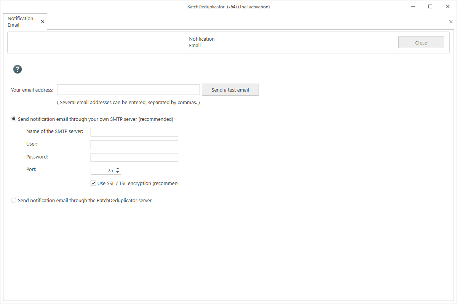457x304 pixels.
Task: Click the tab close icon on Notification Email
Action: click(42, 22)
